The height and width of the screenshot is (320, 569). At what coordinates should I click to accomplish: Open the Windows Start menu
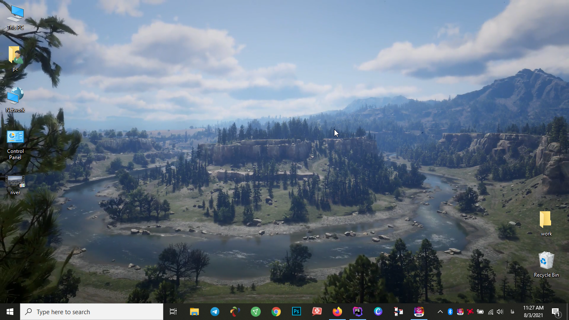coord(10,312)
